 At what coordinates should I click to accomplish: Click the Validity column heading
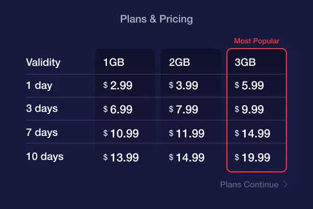coord(43,62)
